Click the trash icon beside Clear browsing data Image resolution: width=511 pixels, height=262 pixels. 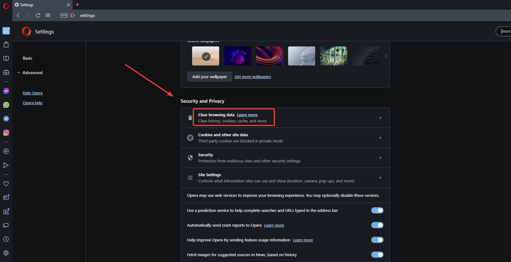click(x=190, y=118)
